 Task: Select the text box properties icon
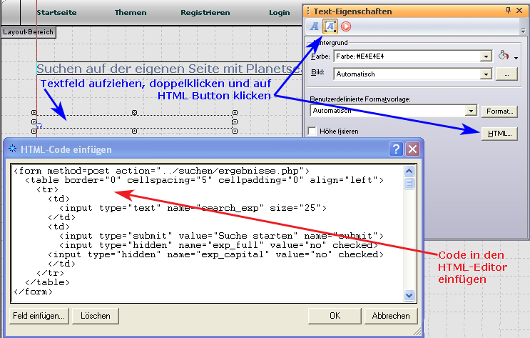click(330, 27)
